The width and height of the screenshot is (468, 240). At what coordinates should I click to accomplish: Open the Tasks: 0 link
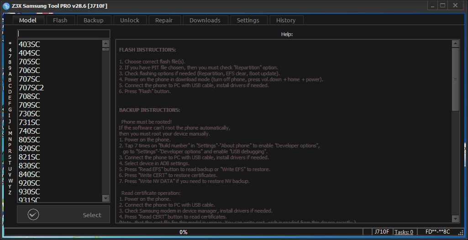[404, 232]
